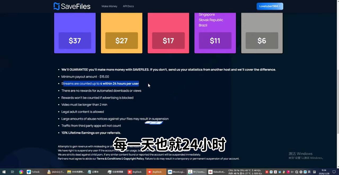Open the clock showing 9:34 in the taskbar

tap(324, 172)
